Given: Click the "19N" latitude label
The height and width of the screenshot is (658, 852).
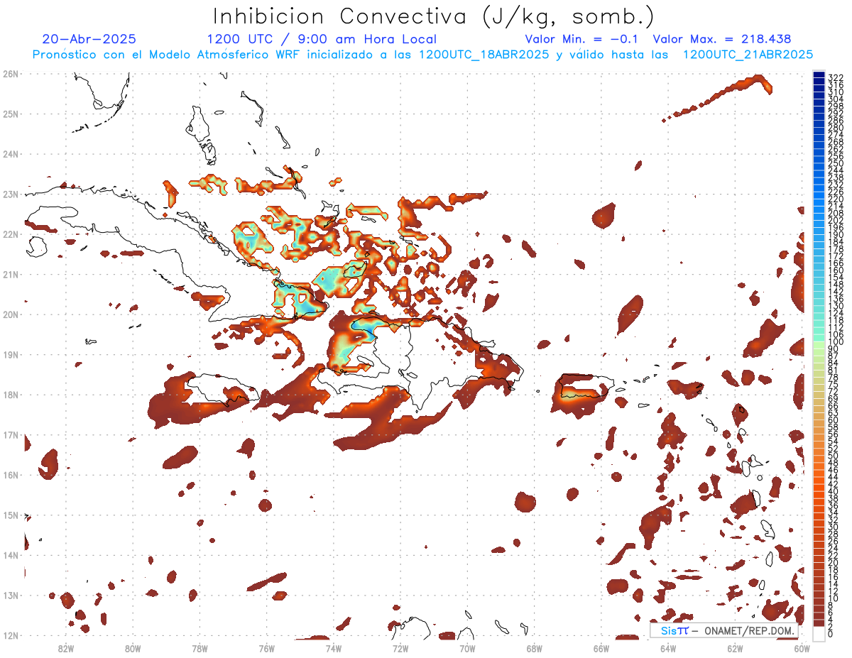Looking at the screenshot, I should (x=10, y=354).
